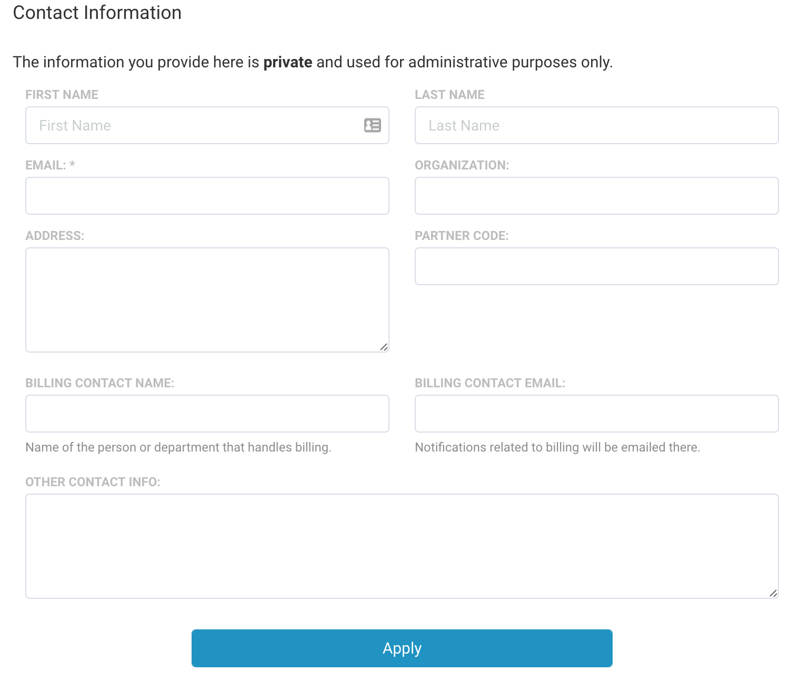Click the ORGANIZATION label text
This screenshot has height=682, width=800.
(462, 165)
